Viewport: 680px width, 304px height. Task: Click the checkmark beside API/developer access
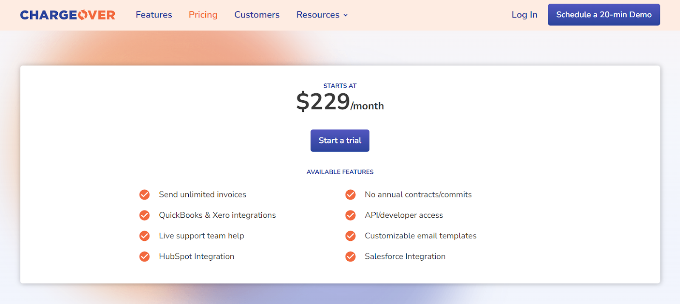point(350,215)
